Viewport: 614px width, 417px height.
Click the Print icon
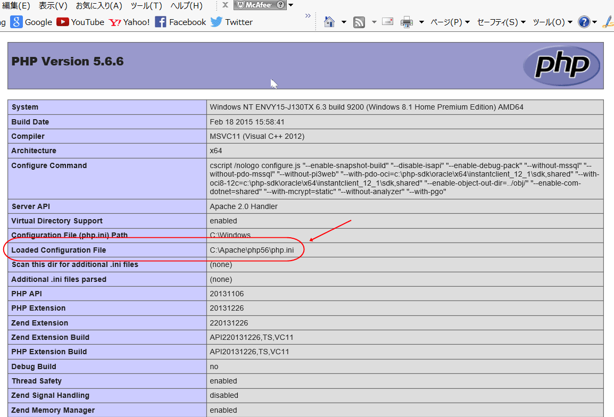[406, 22]
